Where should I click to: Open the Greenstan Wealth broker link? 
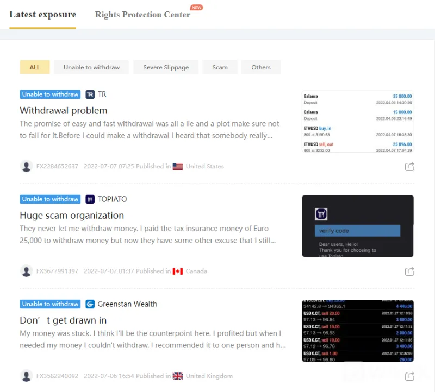(127, 304)
